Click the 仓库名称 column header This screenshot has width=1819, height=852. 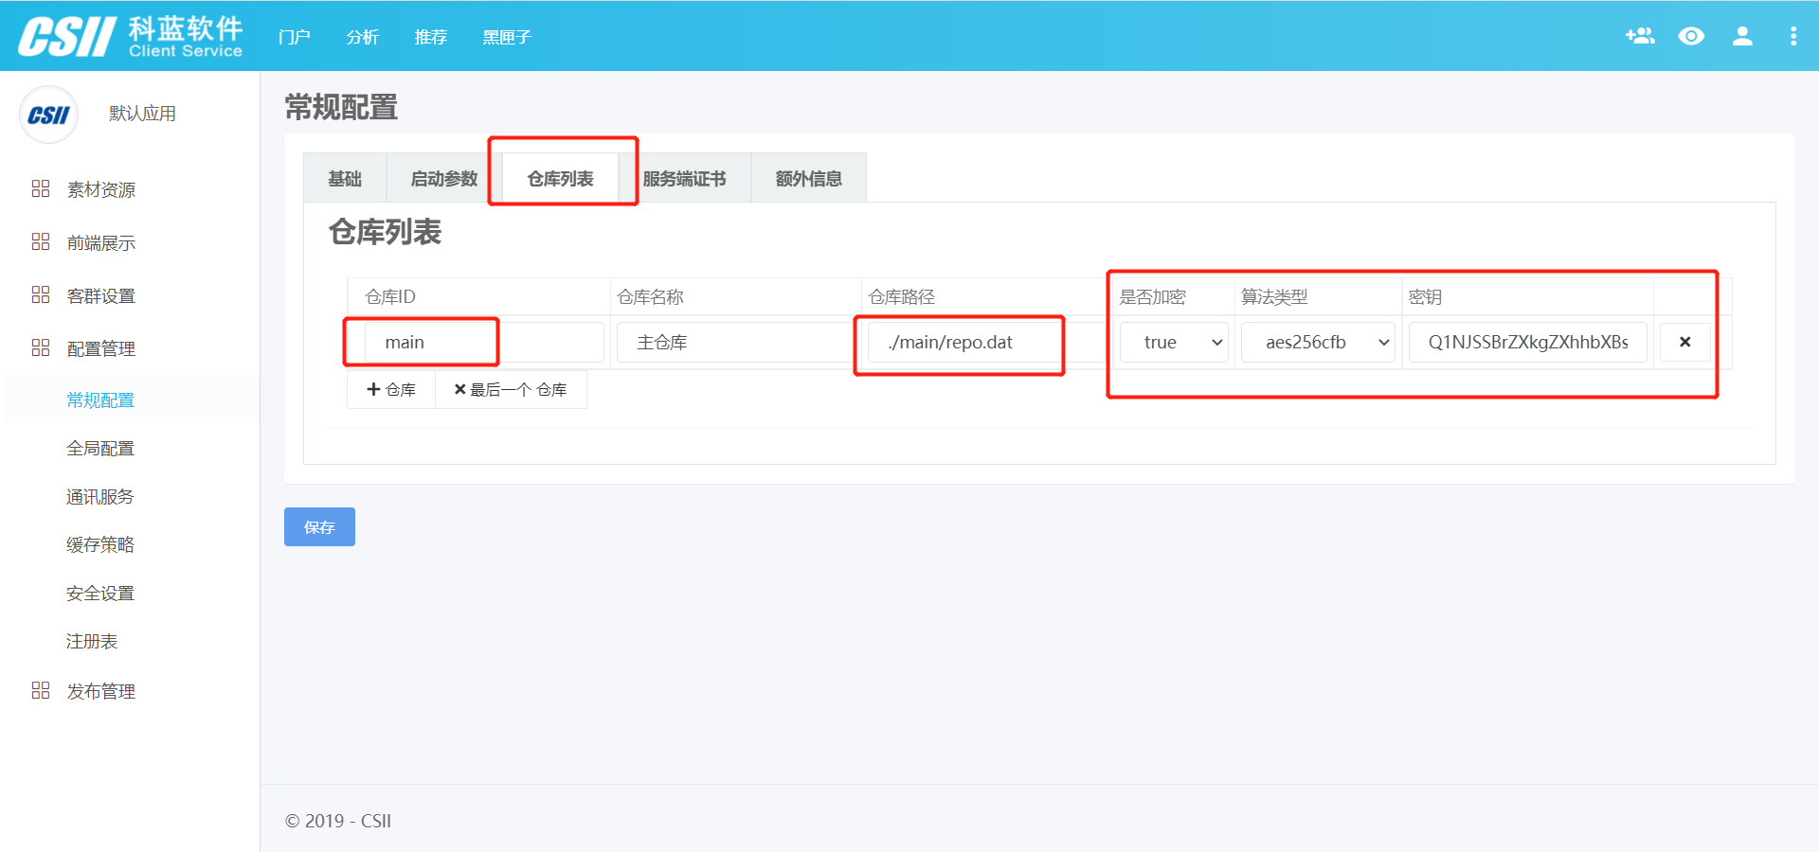pyautogui.click(x=650, y=296)
